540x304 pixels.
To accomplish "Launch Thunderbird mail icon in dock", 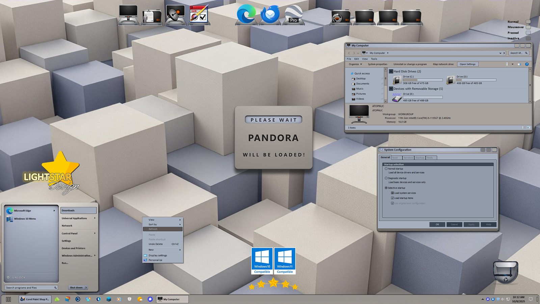I will [x=270, y=15].
